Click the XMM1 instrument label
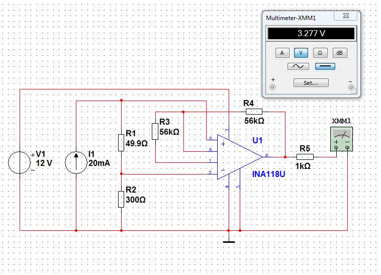This screenshot has width=381, height=275. click(341, 121)
